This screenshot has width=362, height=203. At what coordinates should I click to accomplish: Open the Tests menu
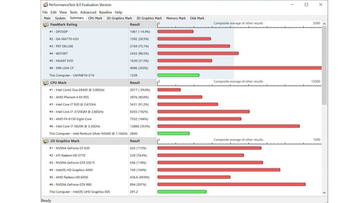pyautogui.click(x=74, y=12)
